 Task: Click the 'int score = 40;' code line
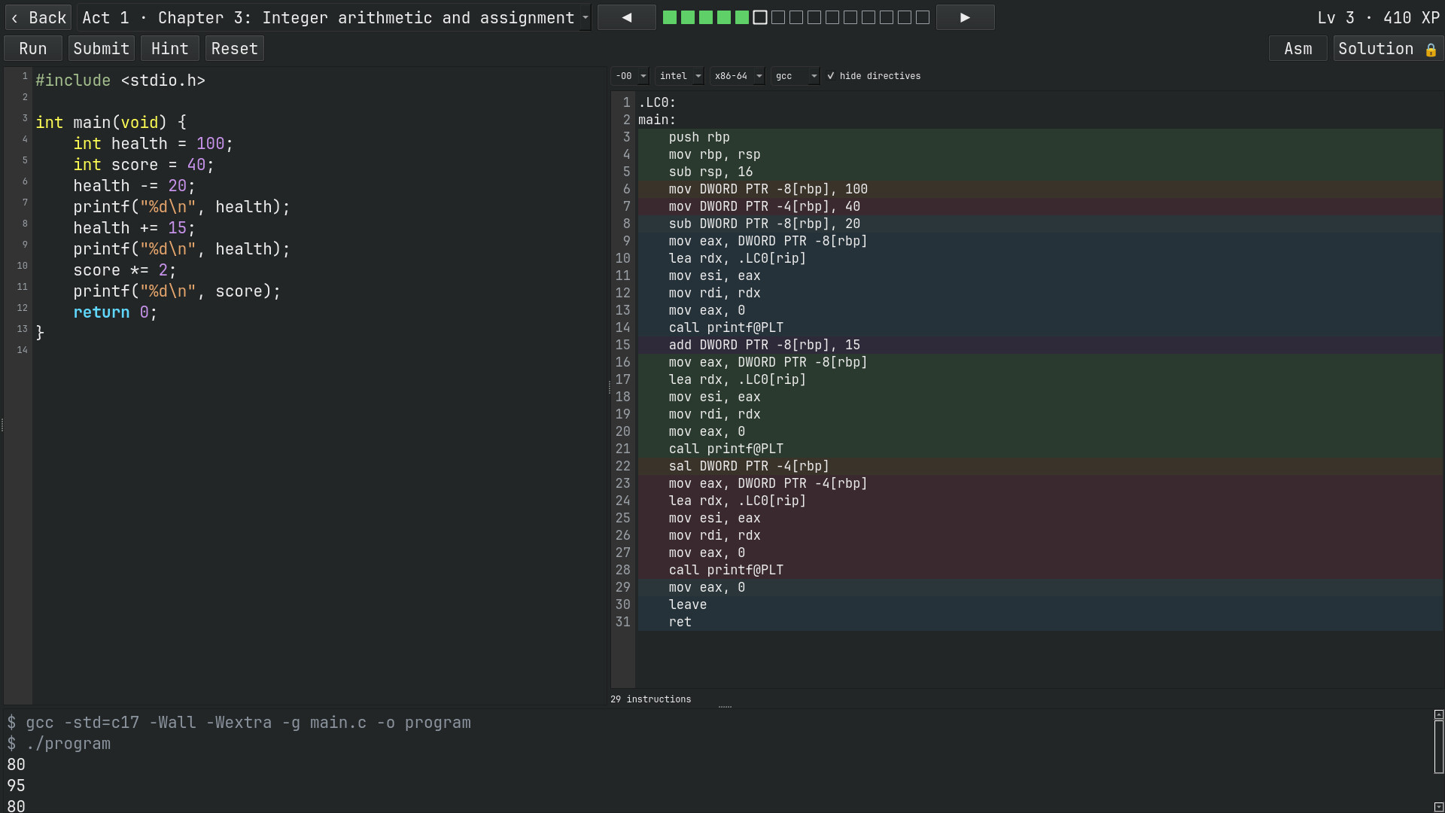coord(144,165)
